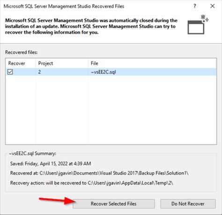
Task: Click the Recovered files label
Action: coord(22,52)
